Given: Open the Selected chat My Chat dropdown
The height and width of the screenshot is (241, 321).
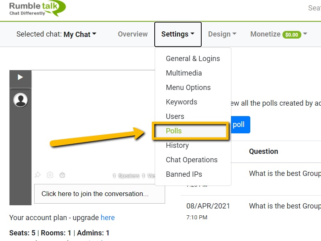Looking at the screenshot, I should click(x=56, y=35).
